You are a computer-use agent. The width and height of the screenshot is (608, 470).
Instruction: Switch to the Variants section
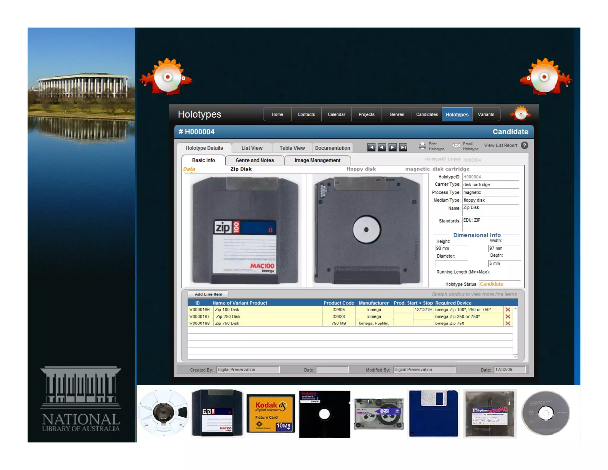pos(486,114)
